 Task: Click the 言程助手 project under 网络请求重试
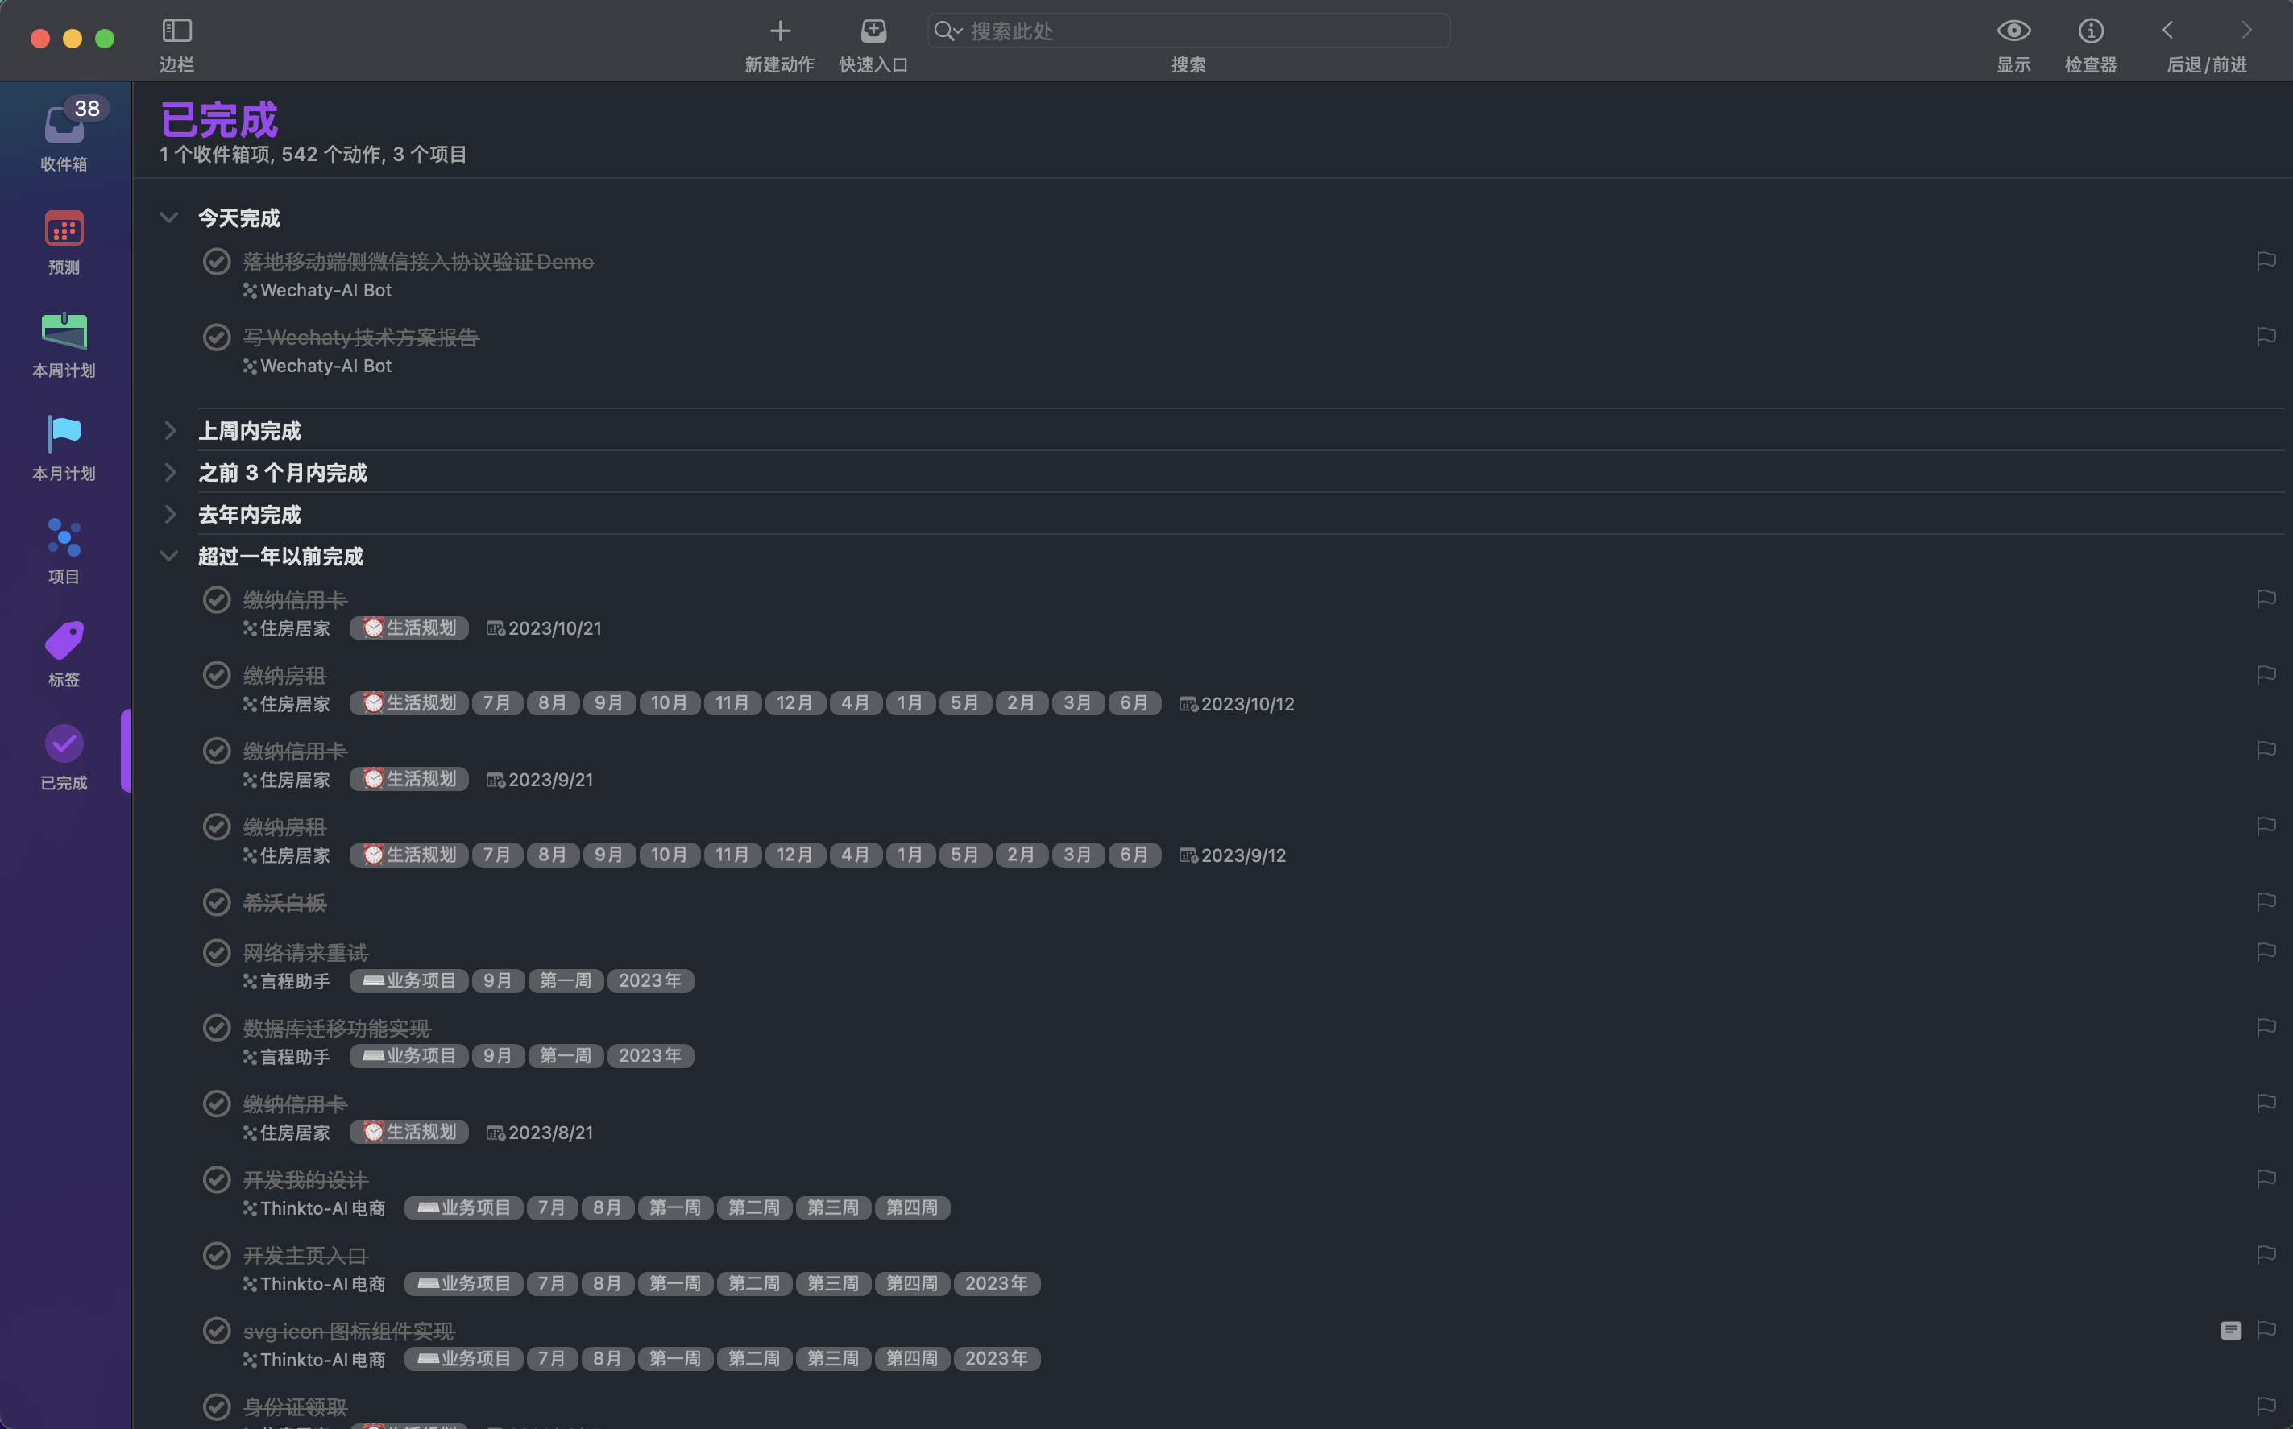coord(288,981)
